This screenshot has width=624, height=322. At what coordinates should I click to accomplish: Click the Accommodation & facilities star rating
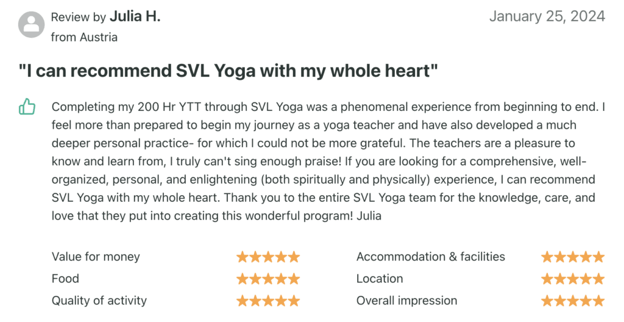[573, 257]
